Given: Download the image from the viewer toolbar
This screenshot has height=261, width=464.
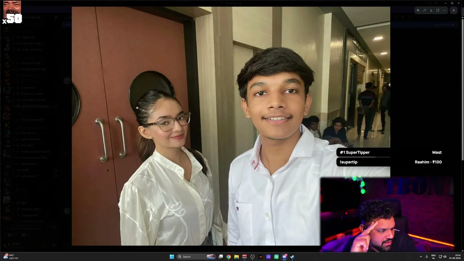Looking at the screenshot, I should pos(431,11).
